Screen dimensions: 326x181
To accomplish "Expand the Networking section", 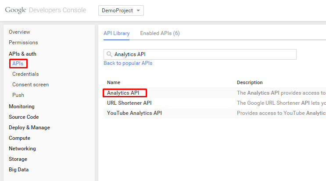I will click(22, 149).
